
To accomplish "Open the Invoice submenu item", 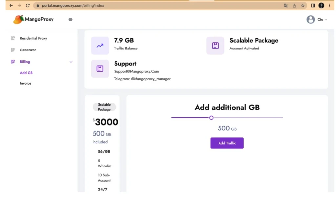I will point(25,83).
